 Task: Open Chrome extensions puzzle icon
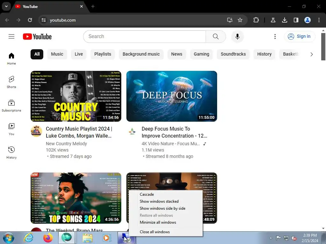[256, 20]
